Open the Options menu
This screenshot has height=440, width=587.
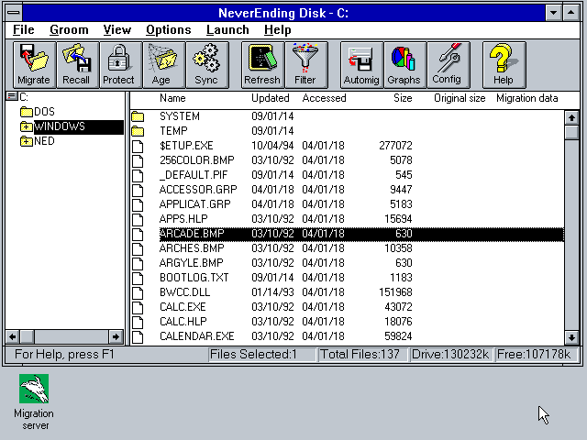click(x=169, y=30)
